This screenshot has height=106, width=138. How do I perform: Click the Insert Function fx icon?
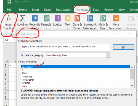click(9, 18)
